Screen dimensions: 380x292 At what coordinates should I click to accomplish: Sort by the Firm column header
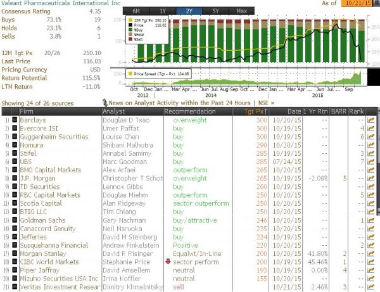pyautogui.click(x=60, y=111)
